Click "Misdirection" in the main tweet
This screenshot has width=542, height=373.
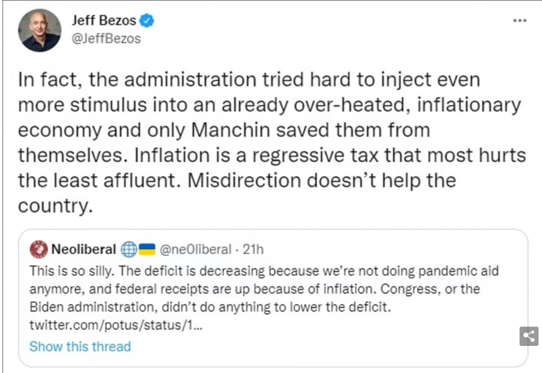pyautogui.click(x=252, y=180)
